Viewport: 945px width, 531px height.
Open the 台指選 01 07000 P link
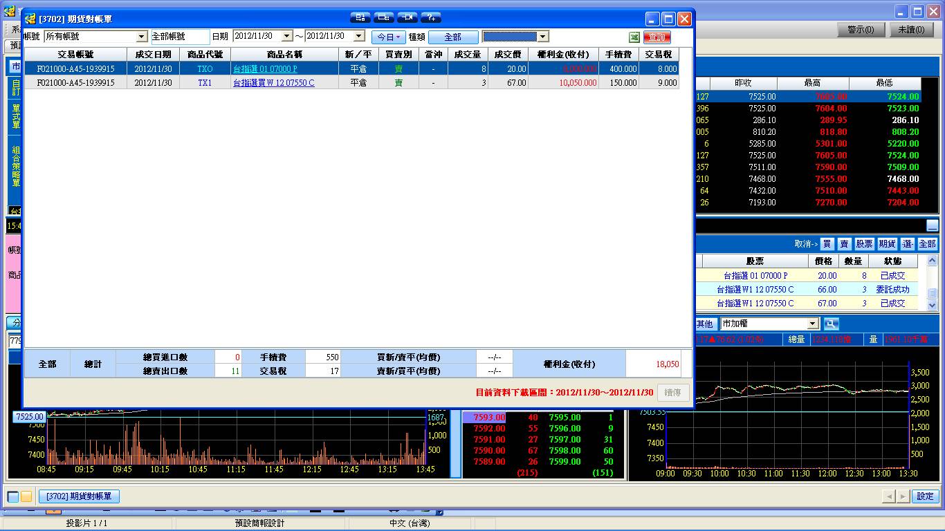265,69
